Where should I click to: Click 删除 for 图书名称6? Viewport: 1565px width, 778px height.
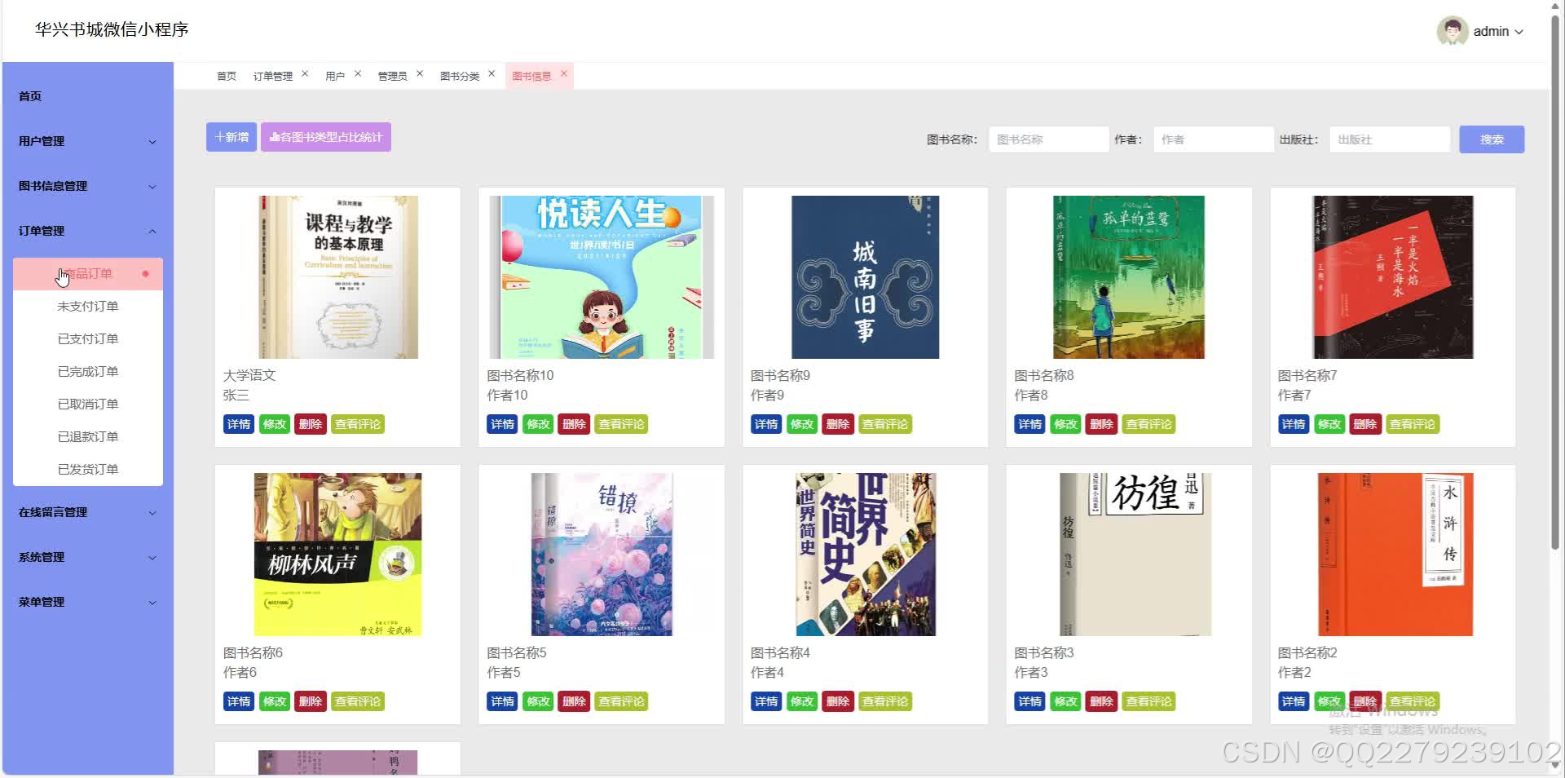pos(311,701)
